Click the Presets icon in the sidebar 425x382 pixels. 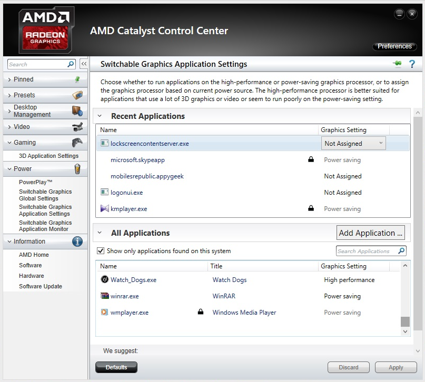click(77, 95)
